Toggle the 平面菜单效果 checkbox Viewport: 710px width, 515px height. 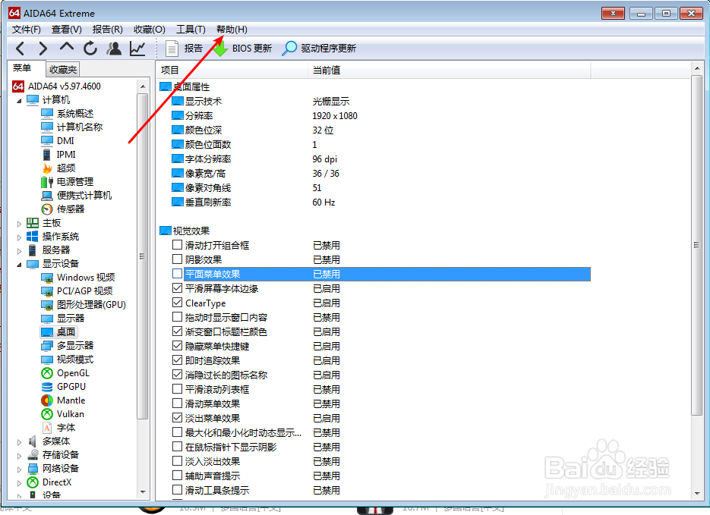click(178, 274)
